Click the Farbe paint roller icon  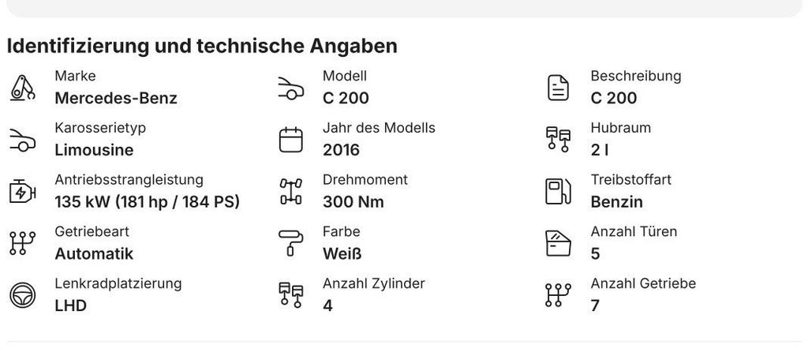290,243
